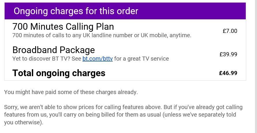The image size is (257, 133).
Task: Click the 'you otherwise).' closing line
Action: coord(24,122)
